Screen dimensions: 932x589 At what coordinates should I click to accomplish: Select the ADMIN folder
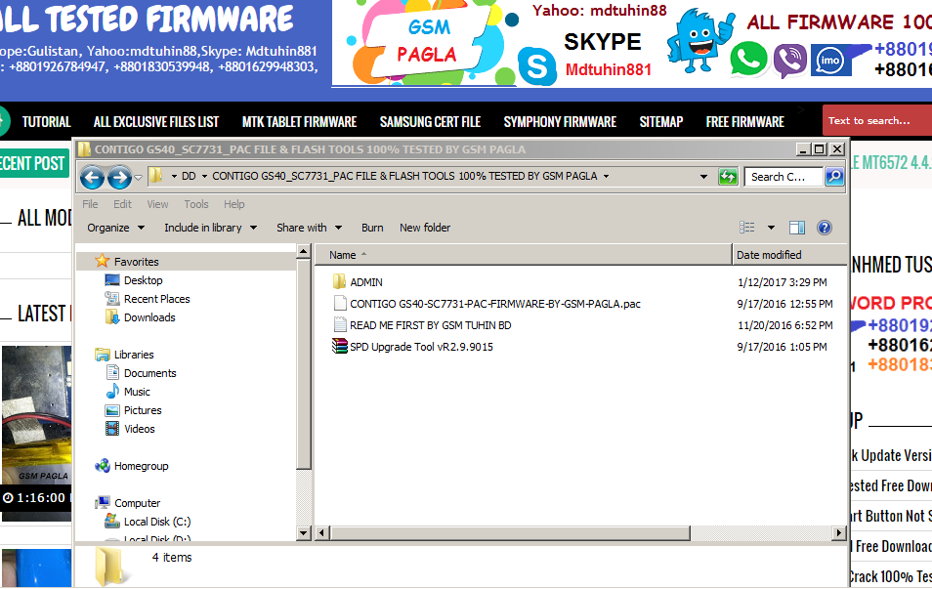click(x=366, y=282)
